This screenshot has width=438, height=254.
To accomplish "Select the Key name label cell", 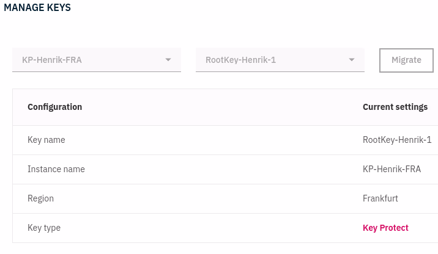I will pos(46,140).
